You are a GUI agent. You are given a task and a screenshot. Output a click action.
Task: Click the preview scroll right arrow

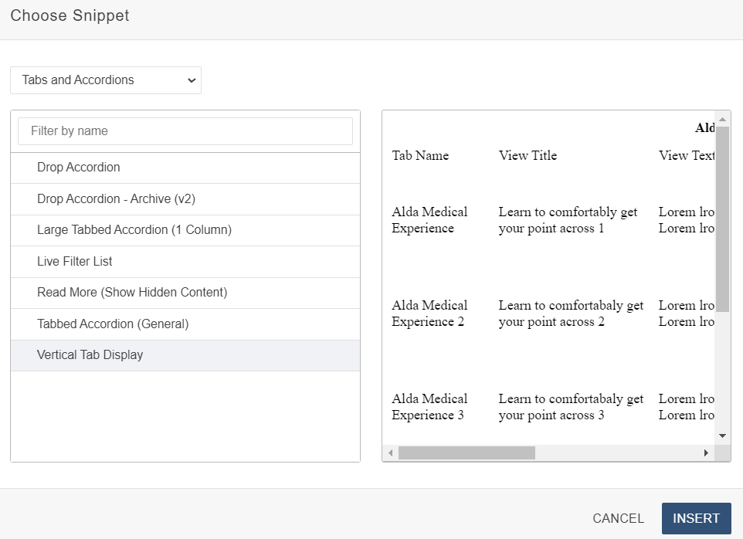click(706, 453)
